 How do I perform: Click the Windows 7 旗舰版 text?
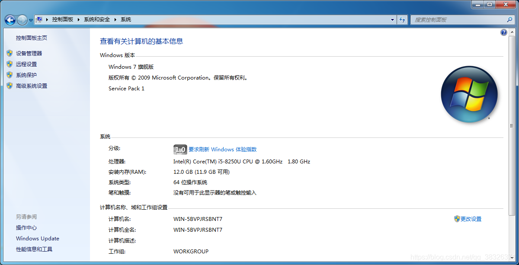131,67
